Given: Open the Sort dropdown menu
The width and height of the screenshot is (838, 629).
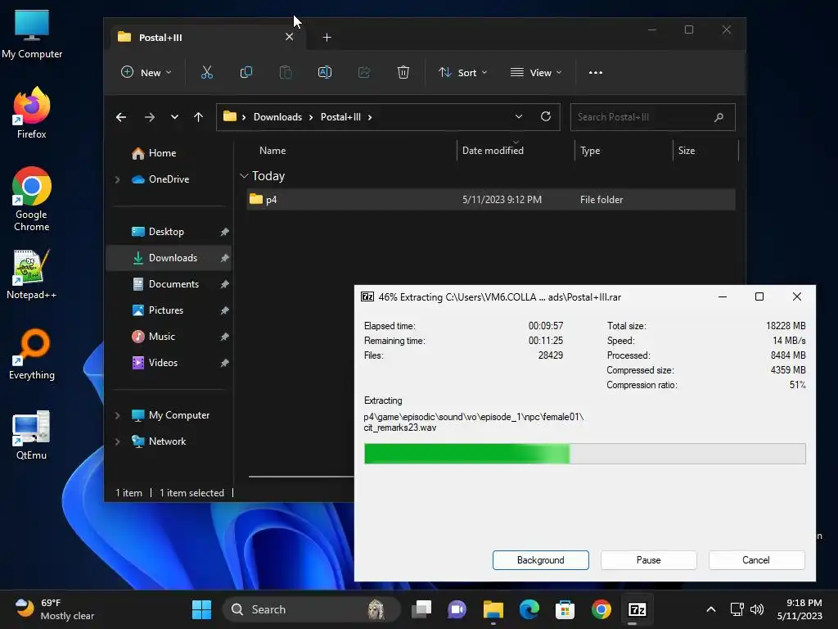Looking at the screenshot, I should point(463,72).
